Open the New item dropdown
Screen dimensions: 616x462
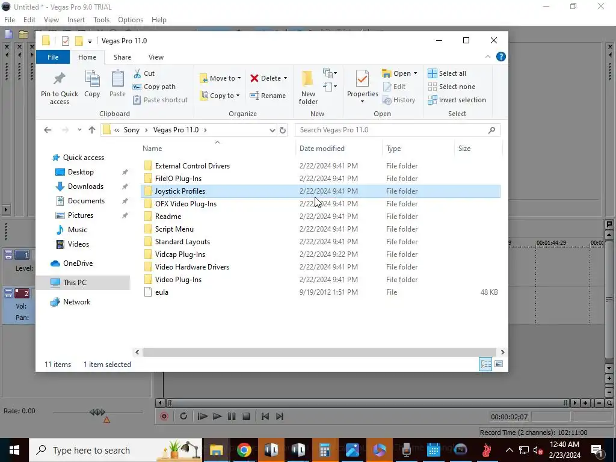[330, 73]
